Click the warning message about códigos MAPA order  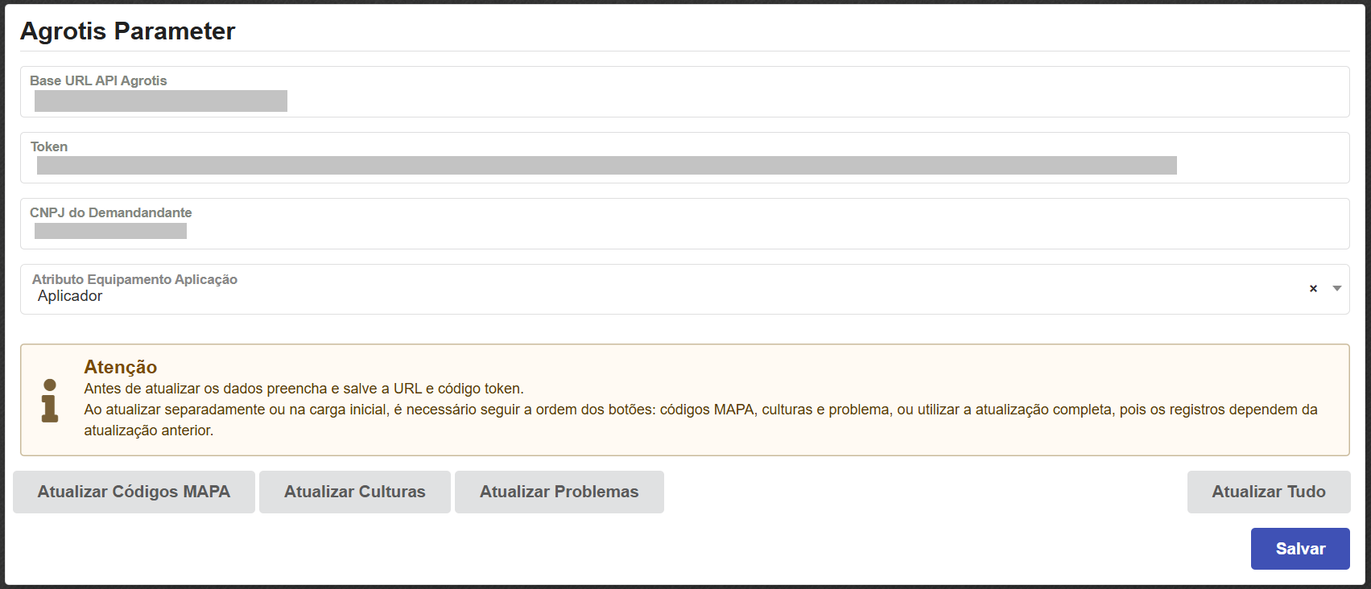pyautogui.click(x=700, y=410)
